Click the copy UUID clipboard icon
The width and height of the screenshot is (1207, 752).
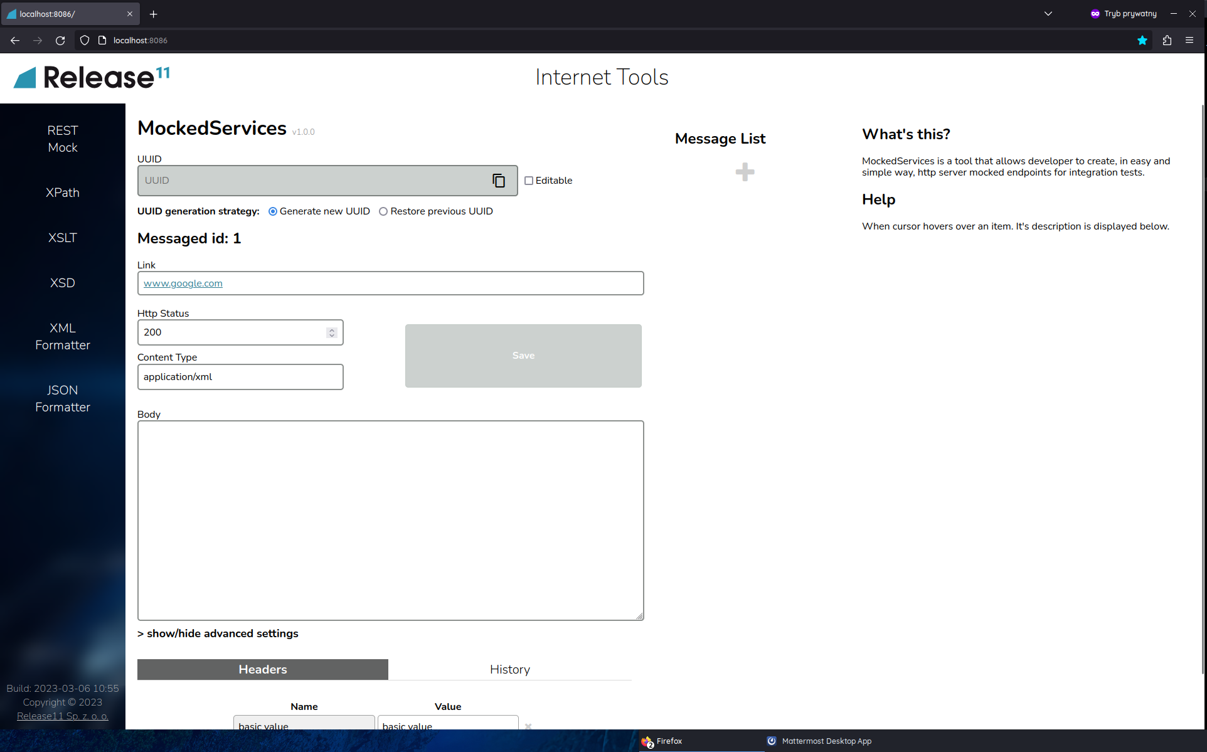coord(499,181)
